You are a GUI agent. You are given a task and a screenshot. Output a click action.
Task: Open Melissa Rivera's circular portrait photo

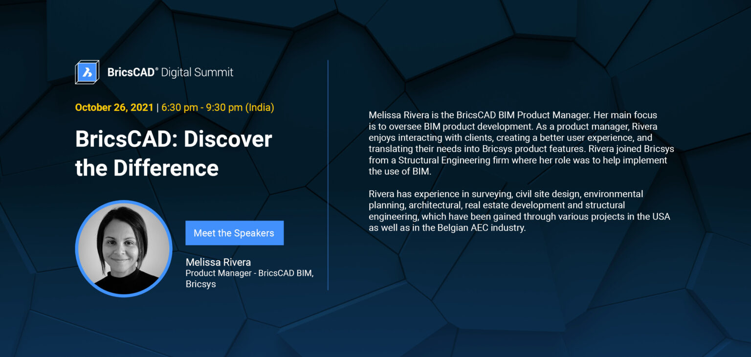[124, 248]
